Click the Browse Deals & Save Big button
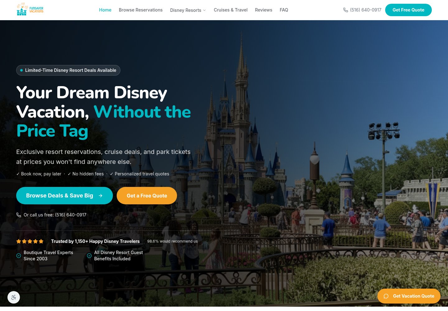Image resolution: width=448 pixels, height=311 pixels. point(64,196)
